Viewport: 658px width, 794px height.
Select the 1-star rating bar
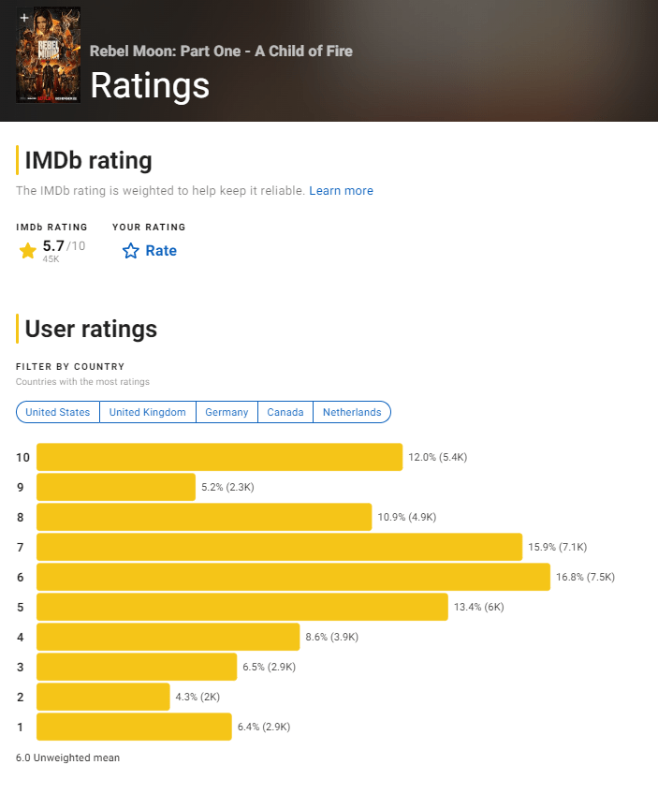pyautogui.click(x=134, y=727)
